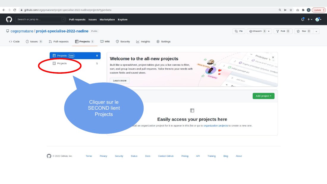Open the Add project dropdown

[x=263, y=96]
